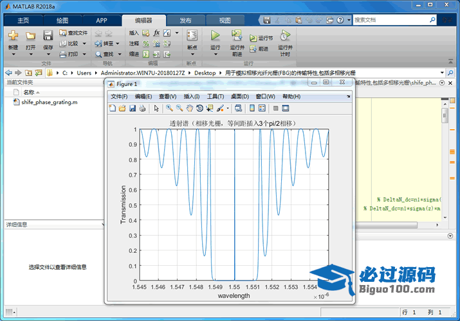
Task: Click the fx insert function icon
Action: click(x=157, y=33)
